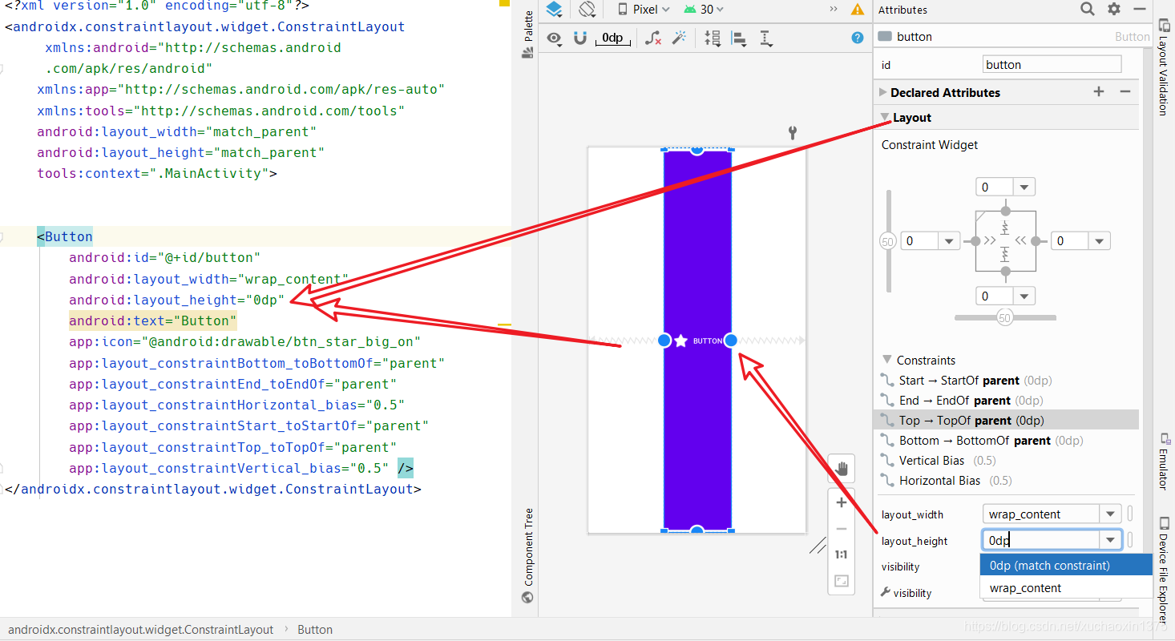The image size is (1175, 641).
Task: Open Layout Validation side tab
Action: point(1162,67)
